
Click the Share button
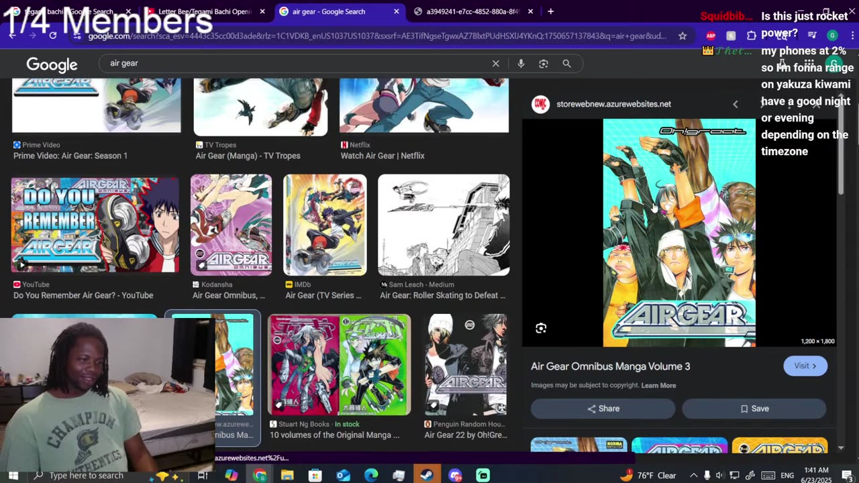pyautogui.click(x=603, y=409)
